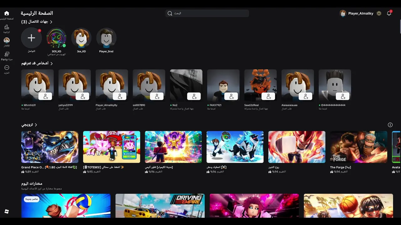
Task: Open the More (three dots) sidebar icon
Action: tap(7, 67)
